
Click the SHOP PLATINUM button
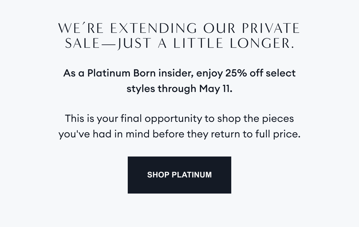click(x=179, y=175)
